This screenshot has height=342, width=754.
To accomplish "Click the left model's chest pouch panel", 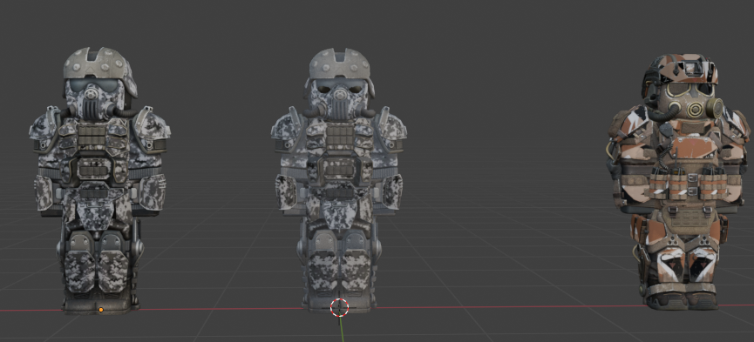I will tap(92, 135).
